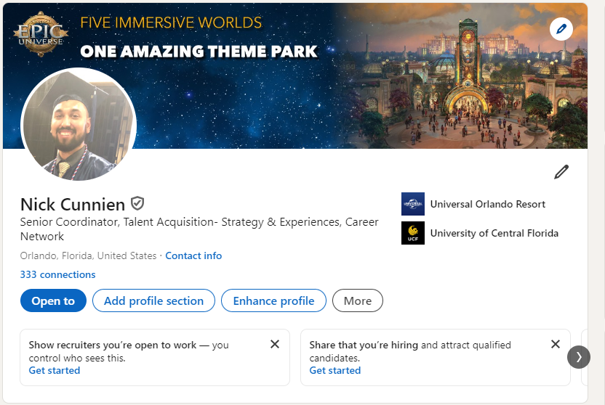Dismiss the hiring card
Image resolution: width=605 pixels, height=405 pixels.
tap(556, 344)
